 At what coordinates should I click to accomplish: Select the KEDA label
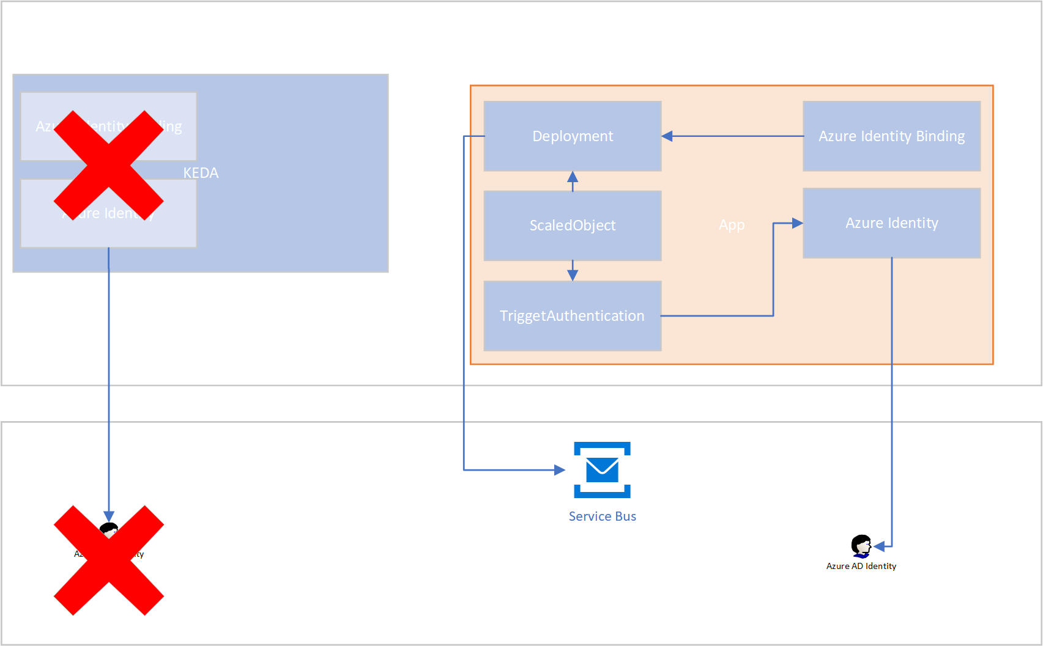click(x=201, y=173)
